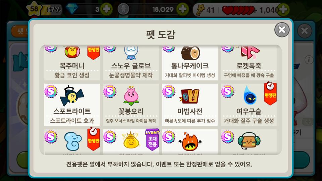The height and width of the screenshot is (181, 322).
Task: Pick the 여우구슬 blue flame pet
Action: [x=249, y=105]
